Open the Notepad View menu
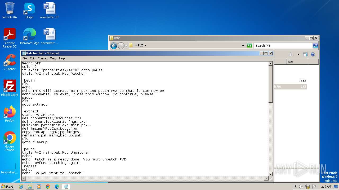This screenshot has height=190, width=339. [x=53, y=58]
